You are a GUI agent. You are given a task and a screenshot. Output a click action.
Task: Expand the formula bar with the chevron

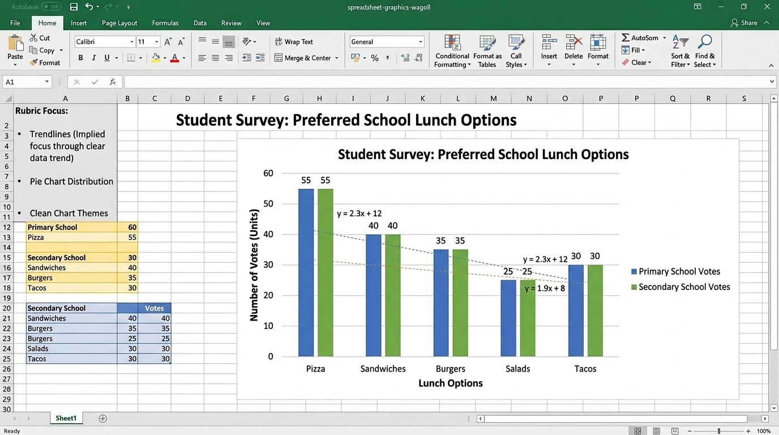(x=772, y=82)
